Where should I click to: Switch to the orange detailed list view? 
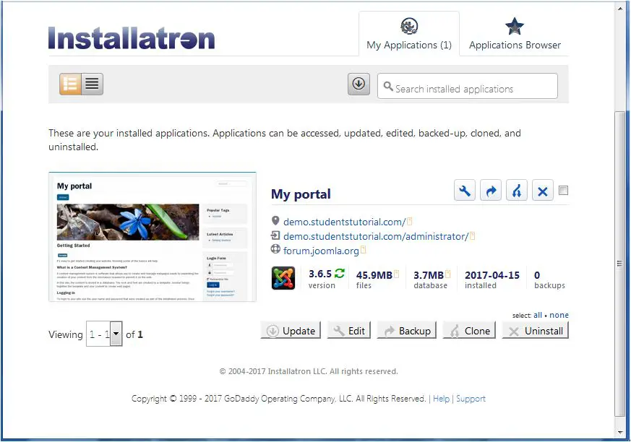70,84
